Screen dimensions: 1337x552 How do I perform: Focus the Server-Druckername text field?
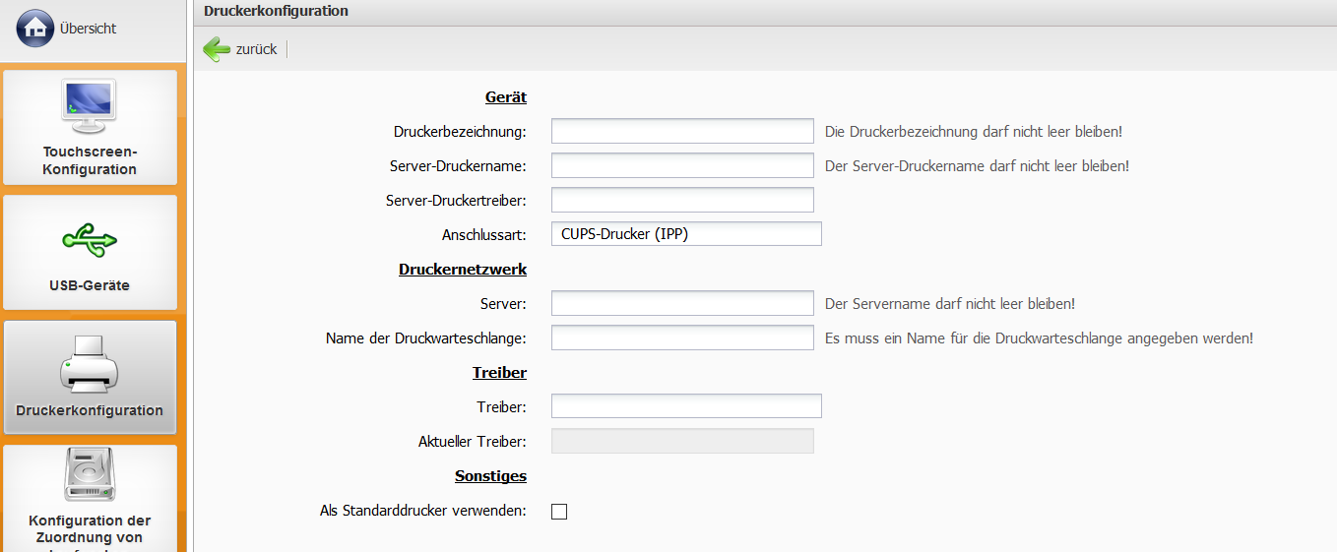[x=681, y=165]
